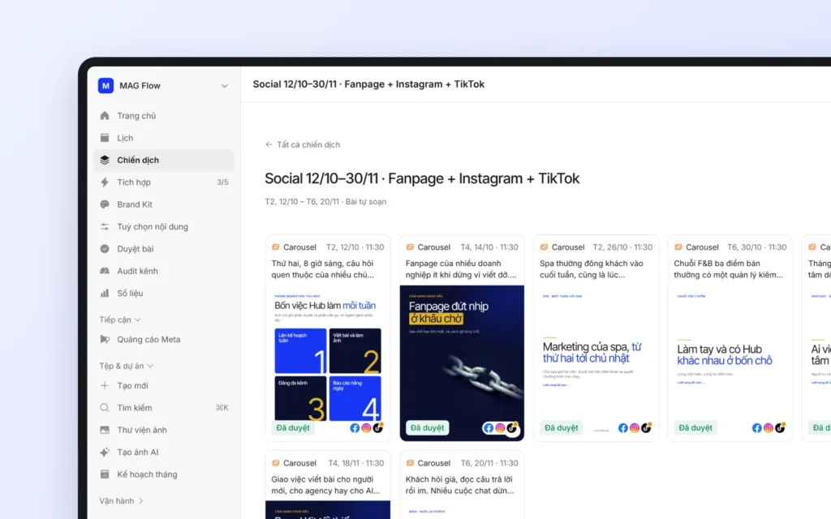Screen dimensions: 831x519
Task: Click the ⌘K shortcut hint
Action: point(222,408)
